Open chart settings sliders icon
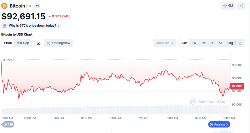The width and height of the screenshot is (250, 133). 240,43
